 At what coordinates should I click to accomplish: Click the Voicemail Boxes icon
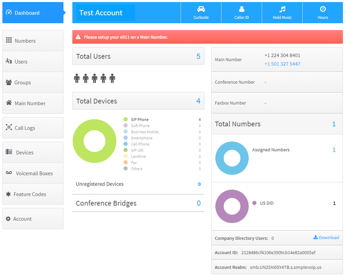pos(8,173)
